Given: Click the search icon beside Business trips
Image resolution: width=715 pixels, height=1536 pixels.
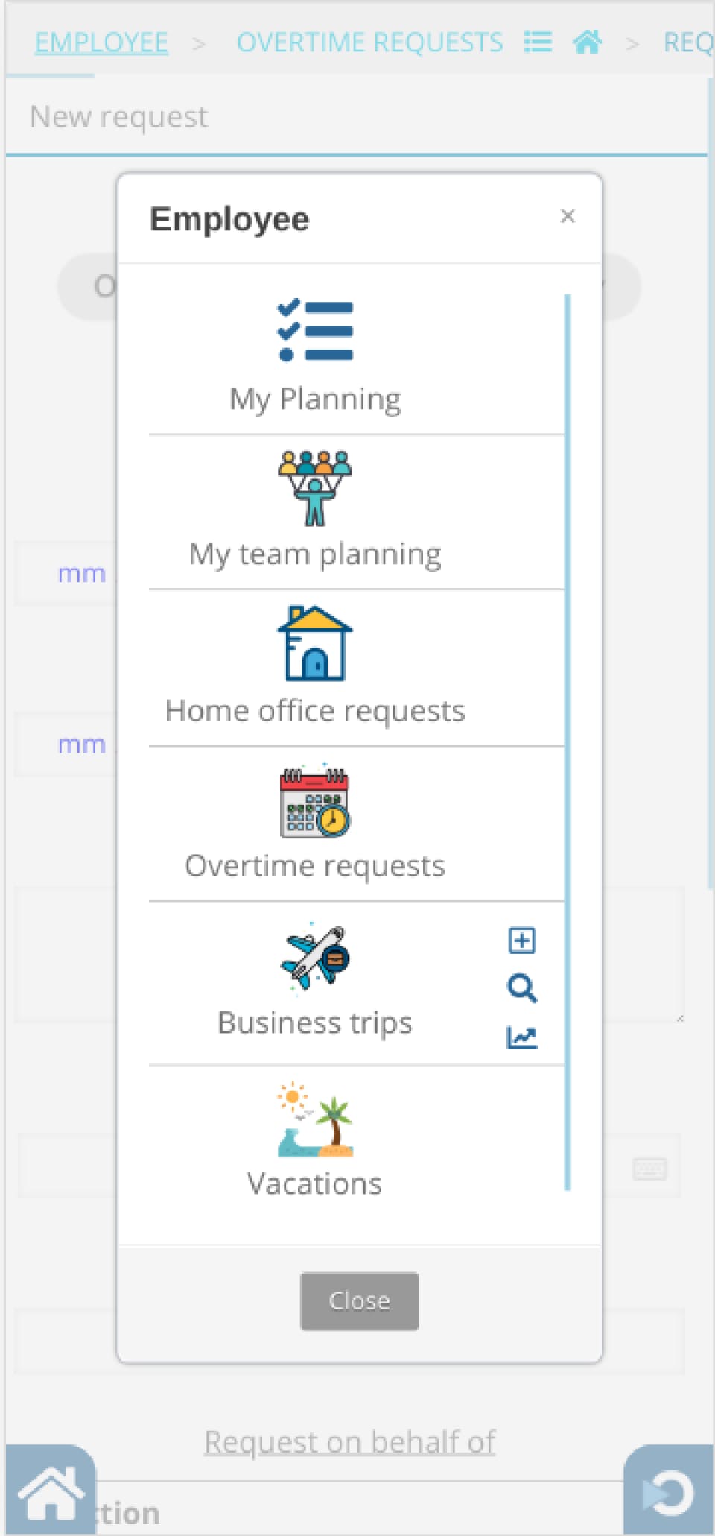Looking at the screenshot, I should (x=521, y=988).
